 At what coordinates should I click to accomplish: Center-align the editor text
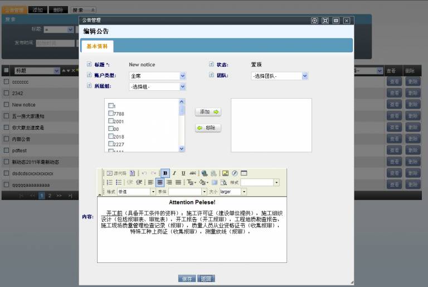pos(159,182)
